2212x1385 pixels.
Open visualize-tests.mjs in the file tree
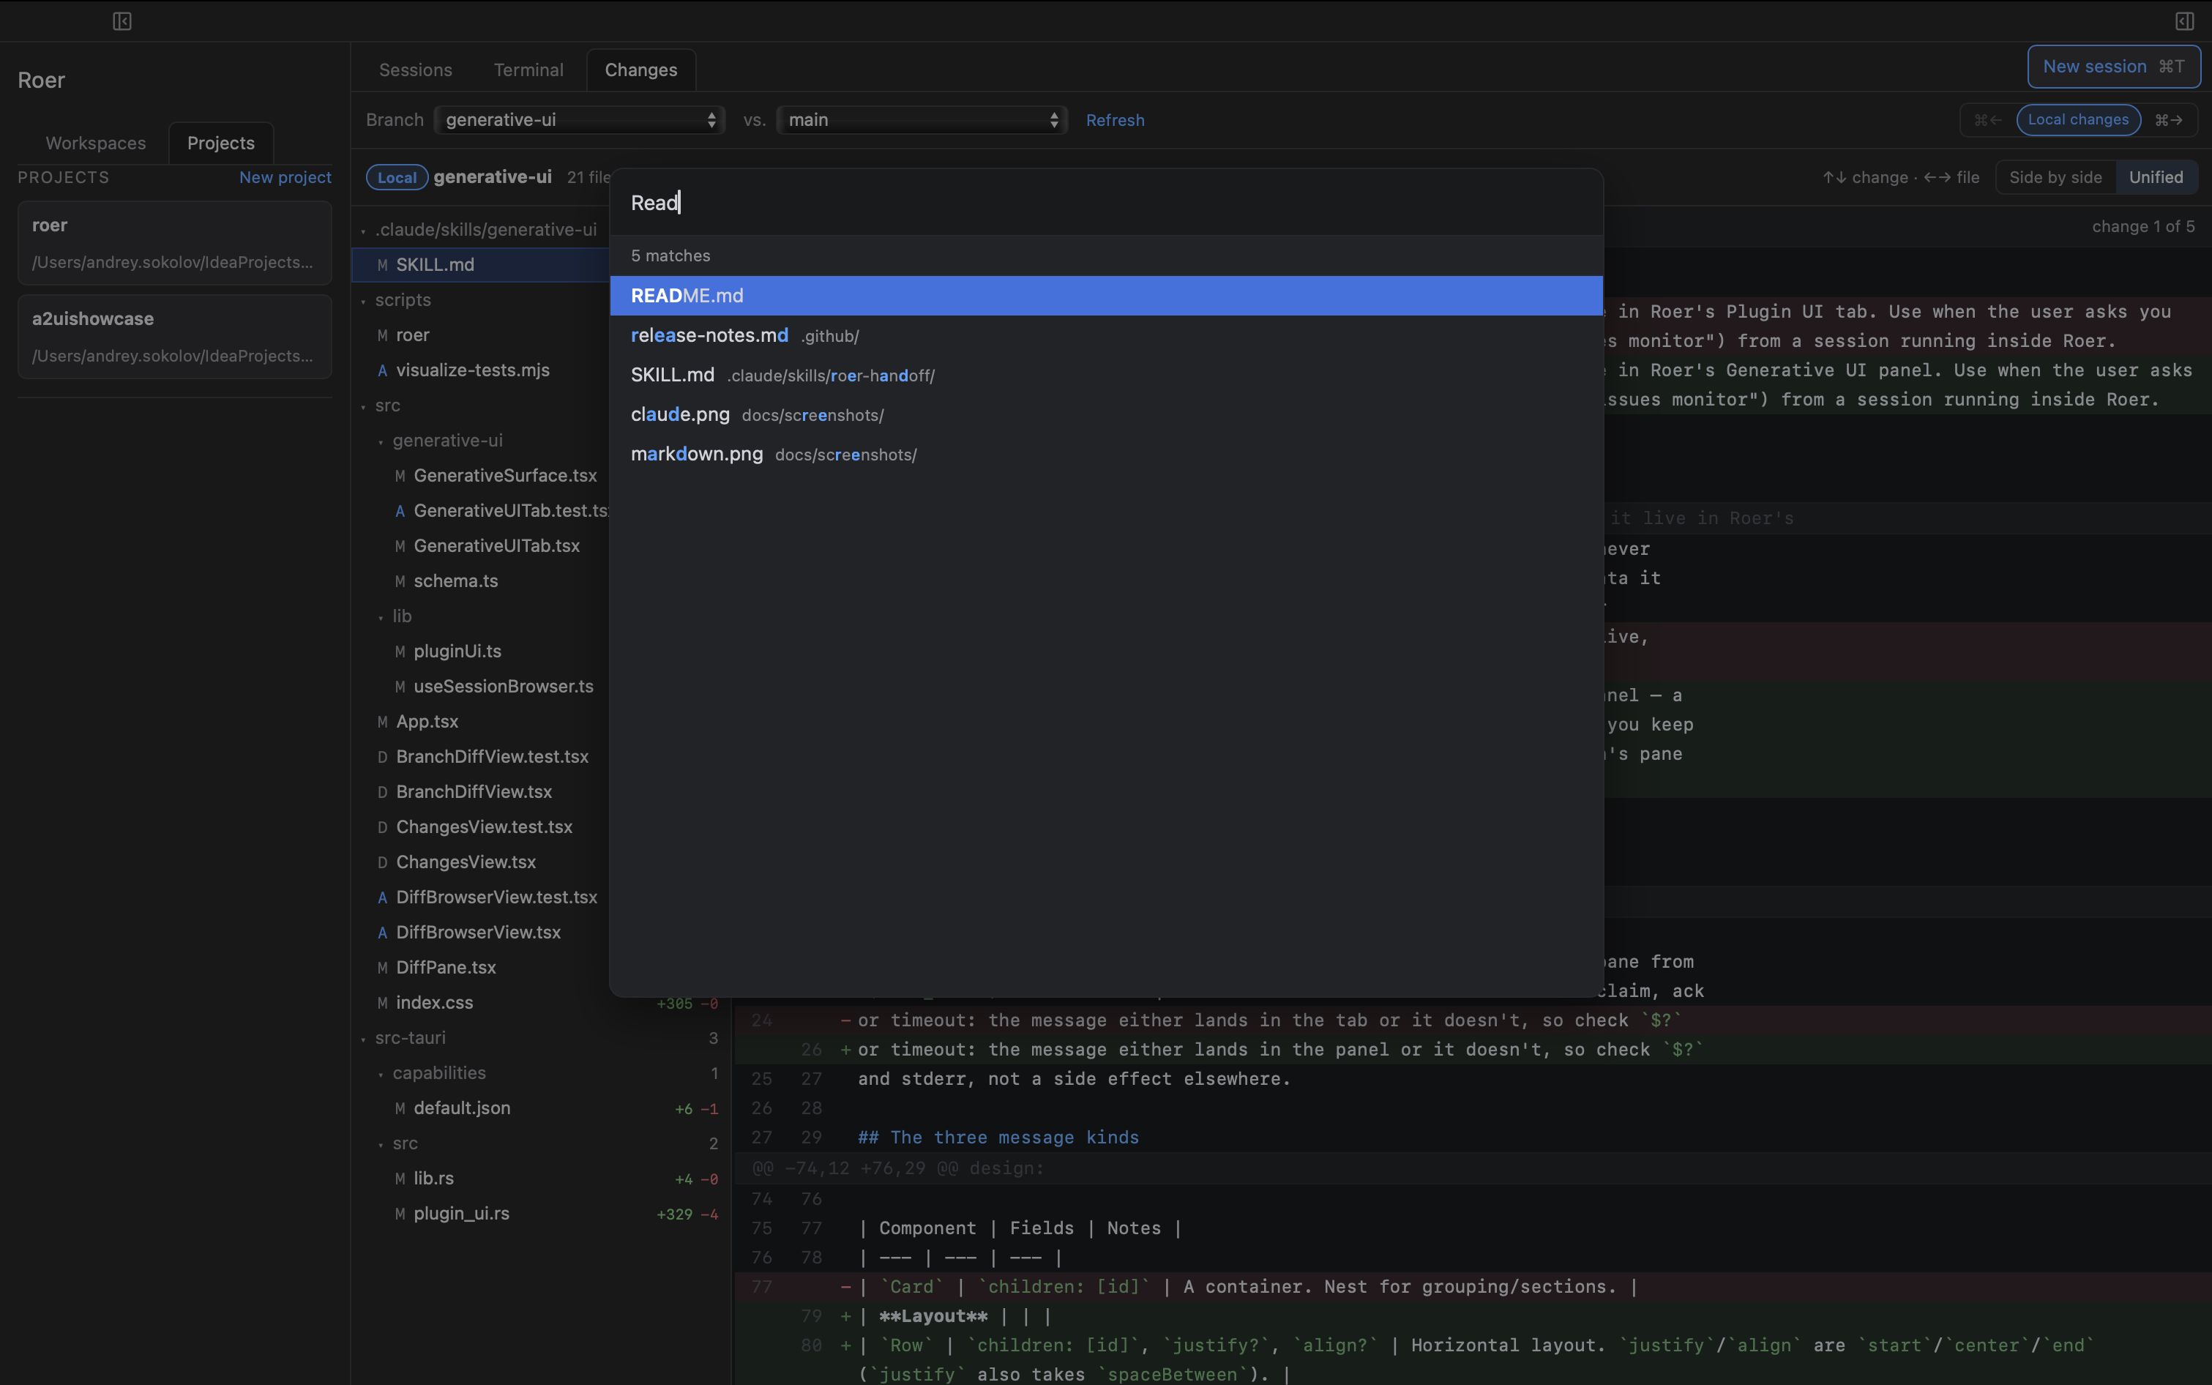coord(473,370)
